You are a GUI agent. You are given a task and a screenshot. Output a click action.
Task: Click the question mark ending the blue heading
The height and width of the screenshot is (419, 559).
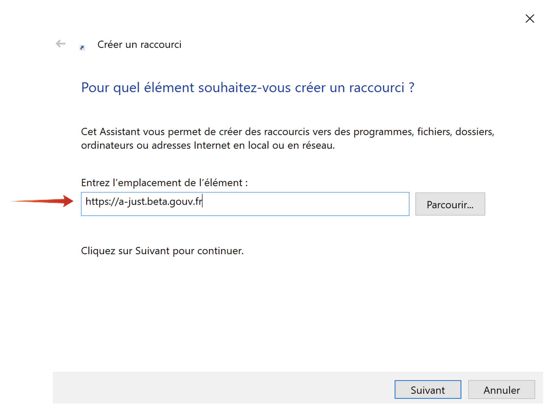(411, 88)
